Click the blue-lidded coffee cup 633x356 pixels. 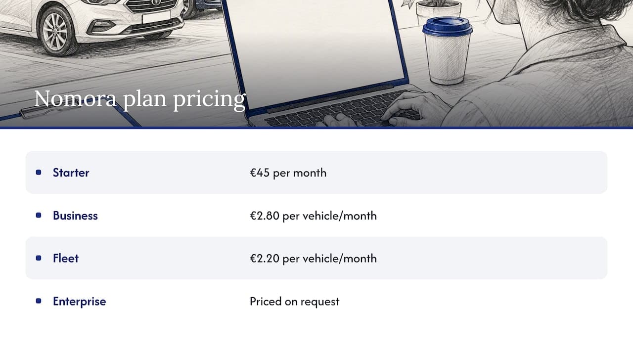click(x=448, y=49)
